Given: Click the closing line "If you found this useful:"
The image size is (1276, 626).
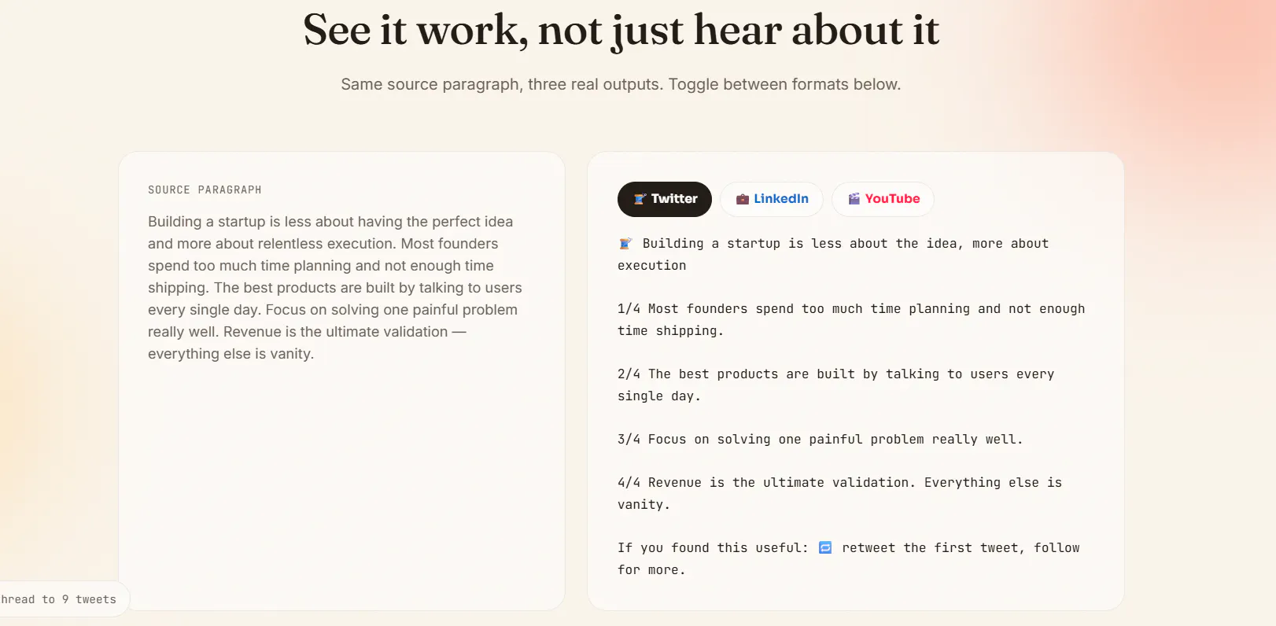Looking at the screenshot, I should tap(713, 548).
